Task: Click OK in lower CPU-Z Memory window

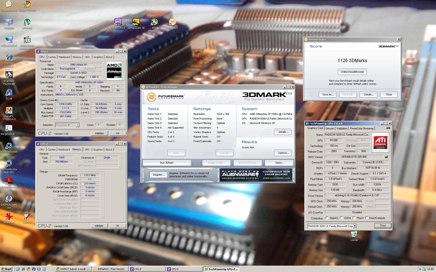Action: [117, 226]
